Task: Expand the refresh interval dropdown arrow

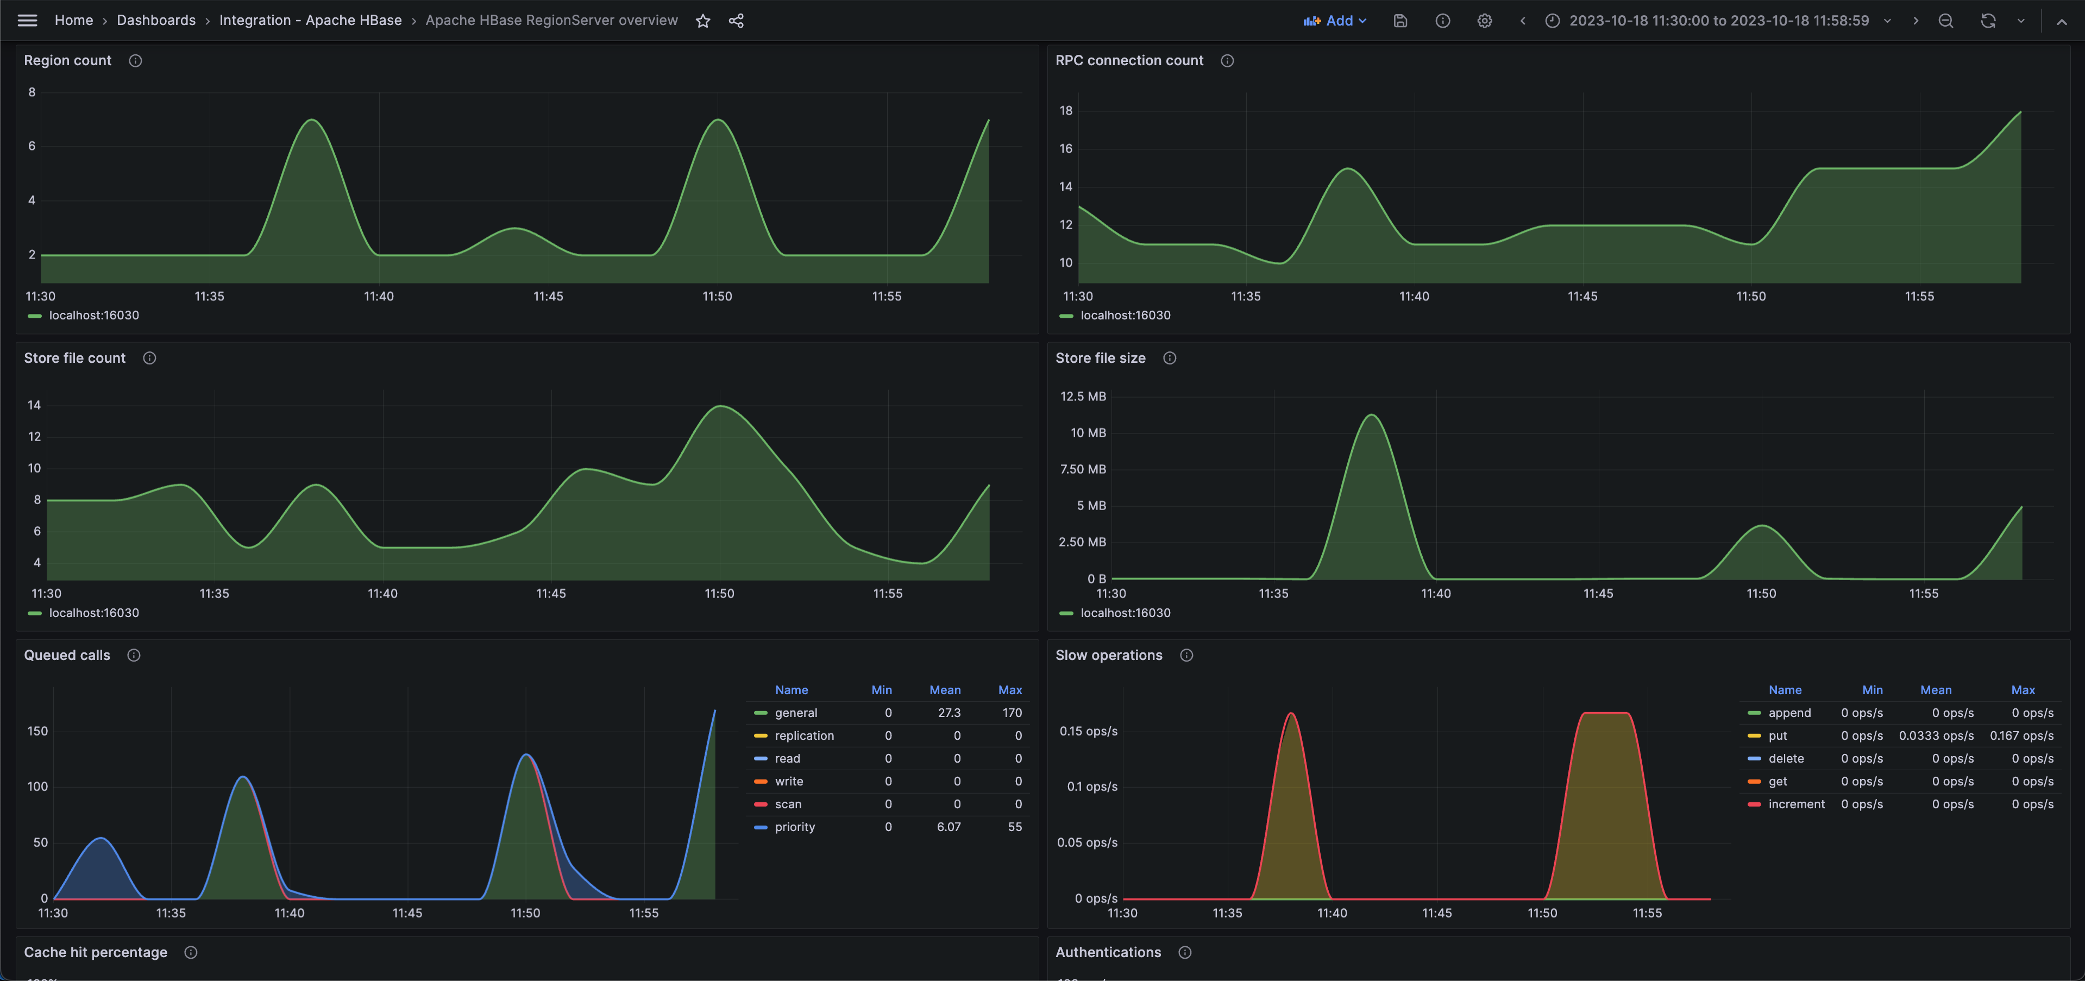Action: (2021, 21)
